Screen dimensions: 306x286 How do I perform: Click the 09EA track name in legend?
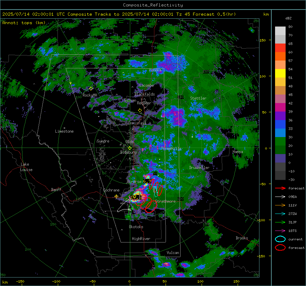292,197
